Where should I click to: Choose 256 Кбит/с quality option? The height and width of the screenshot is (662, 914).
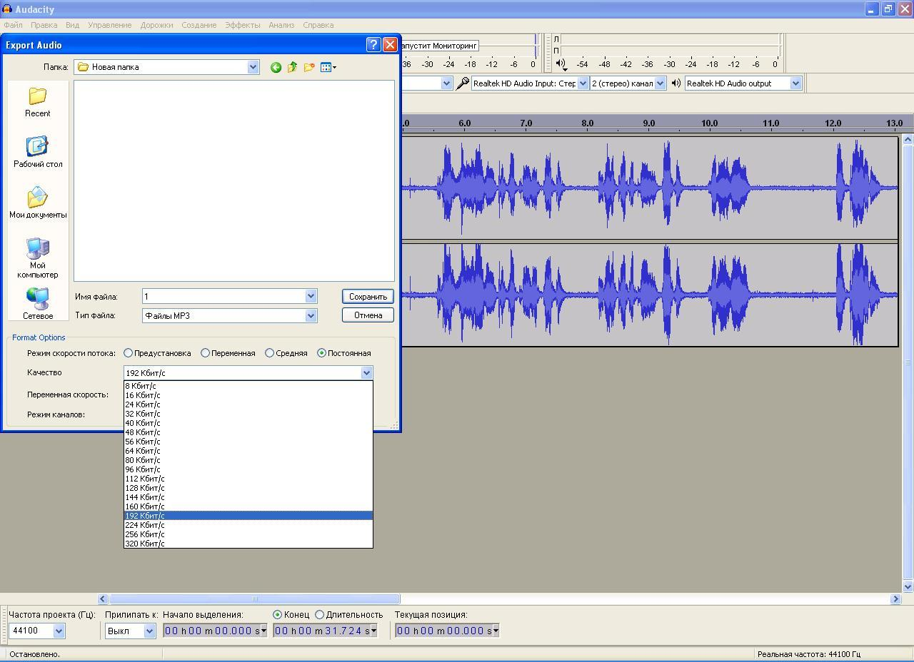click(248, 534)
